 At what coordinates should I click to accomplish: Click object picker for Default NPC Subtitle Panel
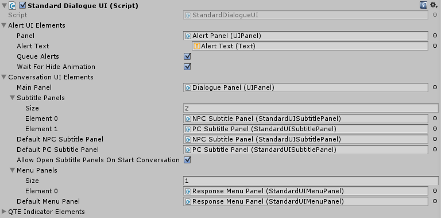[435, 139]
